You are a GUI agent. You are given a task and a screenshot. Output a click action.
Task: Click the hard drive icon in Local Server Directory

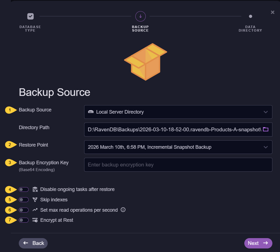pyautogui.click(x=91, y=112)
